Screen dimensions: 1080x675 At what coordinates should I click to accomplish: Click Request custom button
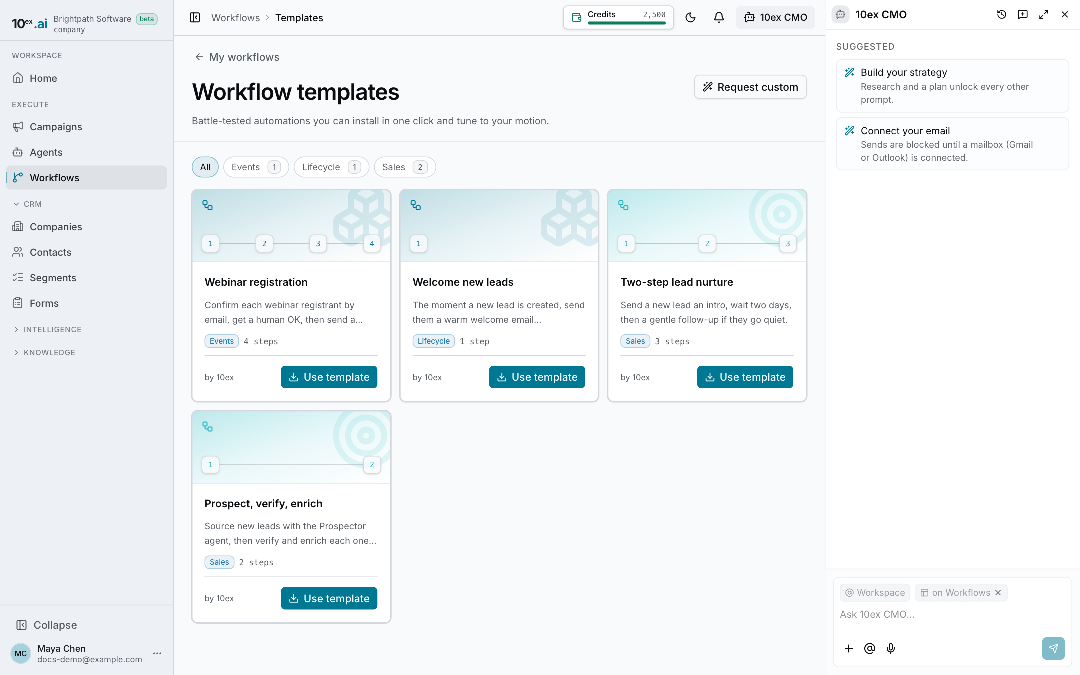click(x=750, y=87)
